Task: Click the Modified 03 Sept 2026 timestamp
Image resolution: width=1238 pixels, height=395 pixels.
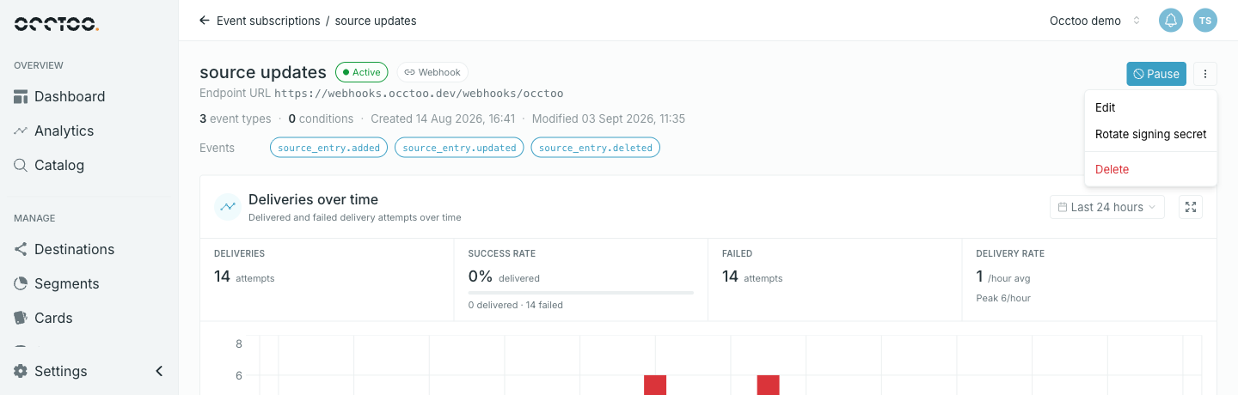Action: tap(609, 118)
